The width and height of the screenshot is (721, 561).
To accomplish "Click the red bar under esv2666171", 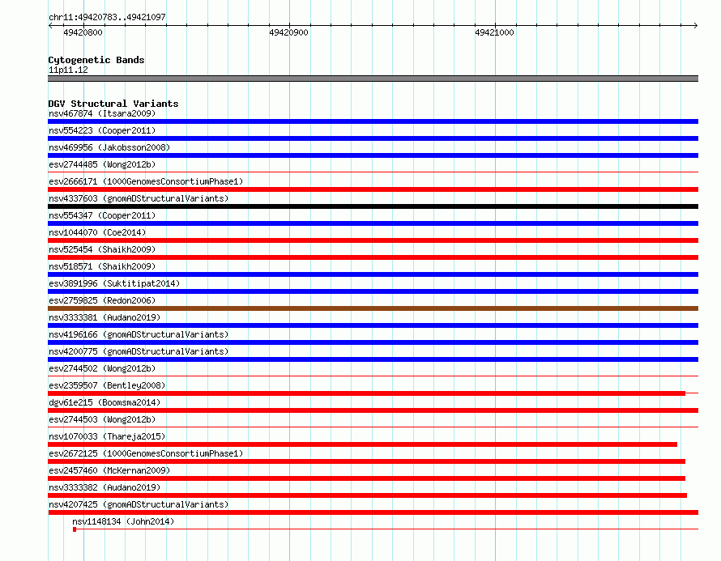I will click(373, 189).
